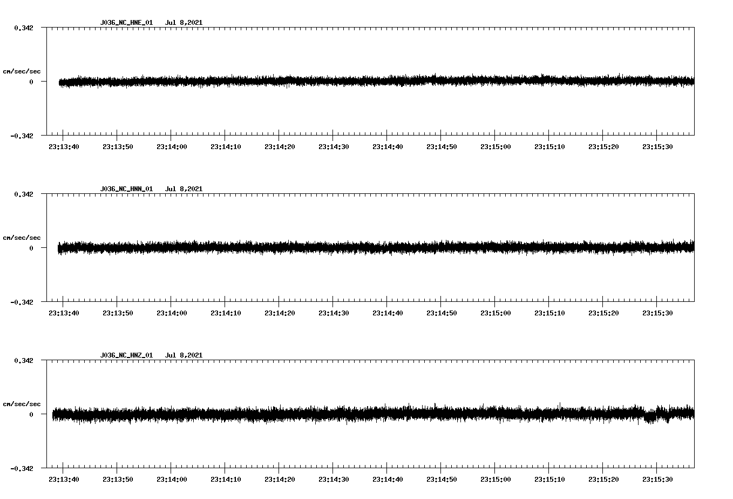Click the -0.342 lower limit on HNZ plot
Screen dimensions: 733x499
click(x=22, y=468)
